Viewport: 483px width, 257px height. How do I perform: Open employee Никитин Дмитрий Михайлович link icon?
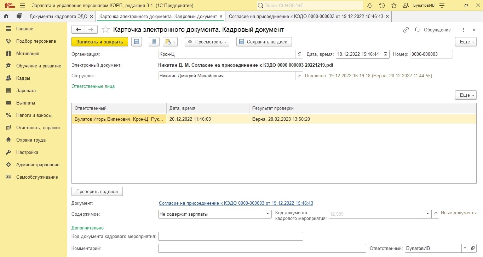click(x=300, y=76)
